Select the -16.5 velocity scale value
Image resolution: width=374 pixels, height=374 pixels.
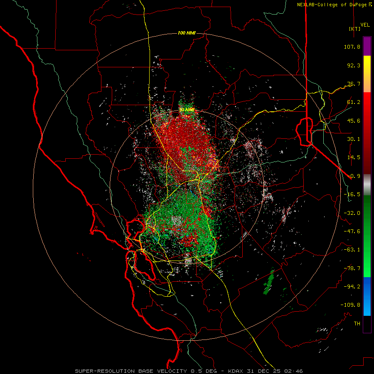352,194
